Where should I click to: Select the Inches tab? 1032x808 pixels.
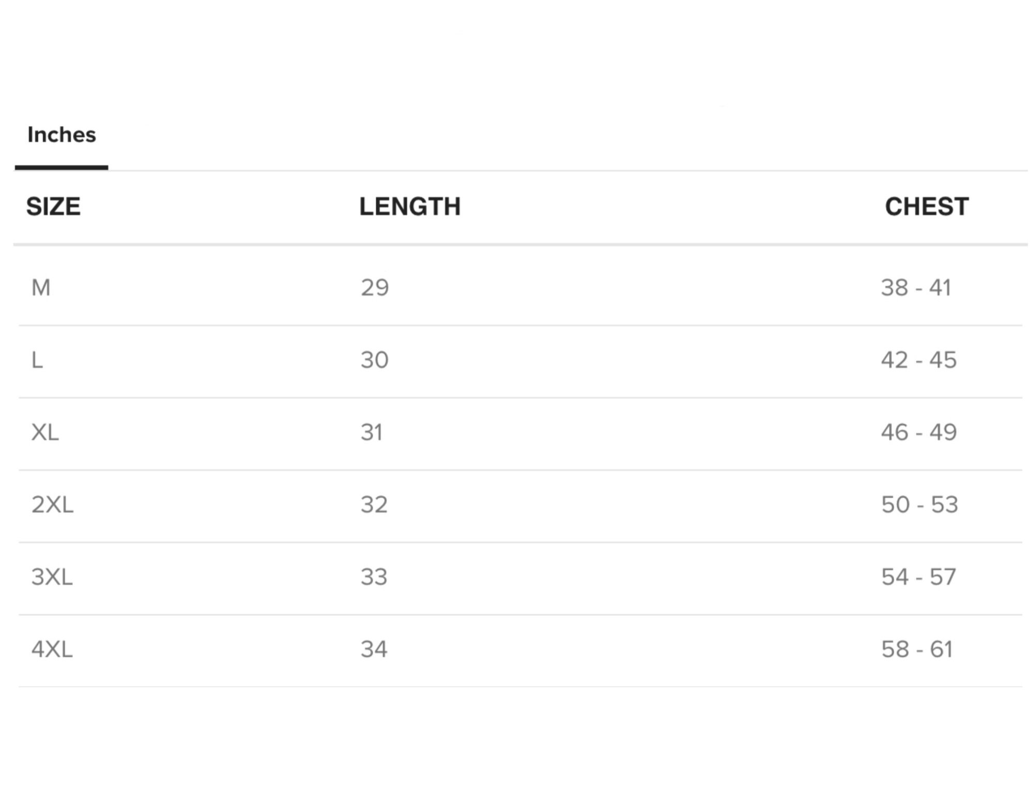pyautogui.click(x=61, y=135)
